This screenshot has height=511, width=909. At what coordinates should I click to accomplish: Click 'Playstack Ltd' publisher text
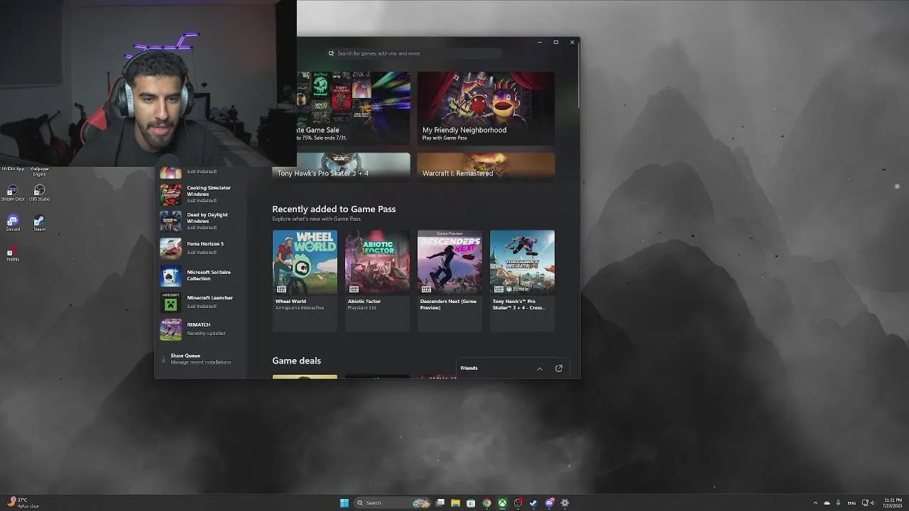pyautogui.click(x=362, y=308)
